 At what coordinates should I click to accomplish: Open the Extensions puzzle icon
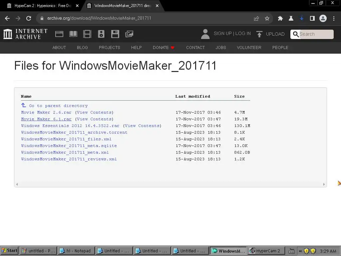[280, 19]
